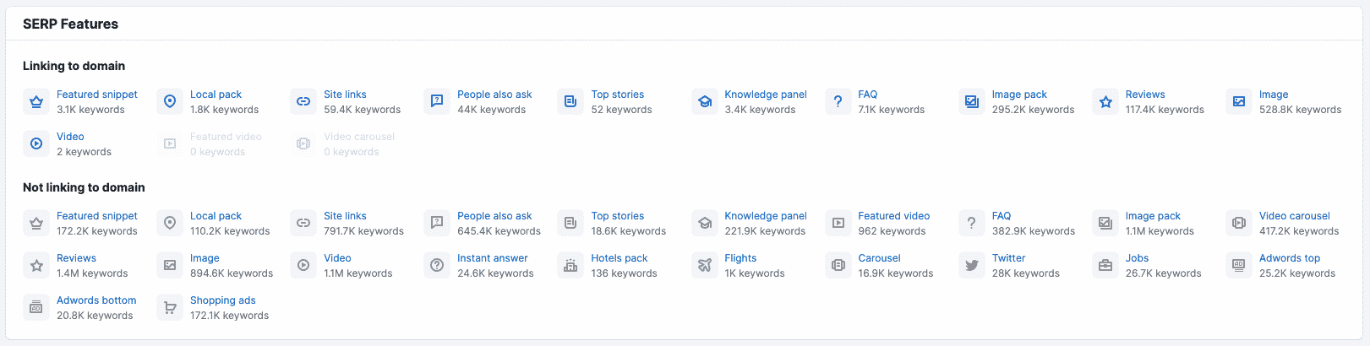This screenshot has height=346, width=1370.
Task: Click the Reviews star icon under Not linking to domain
Action: 36,266
